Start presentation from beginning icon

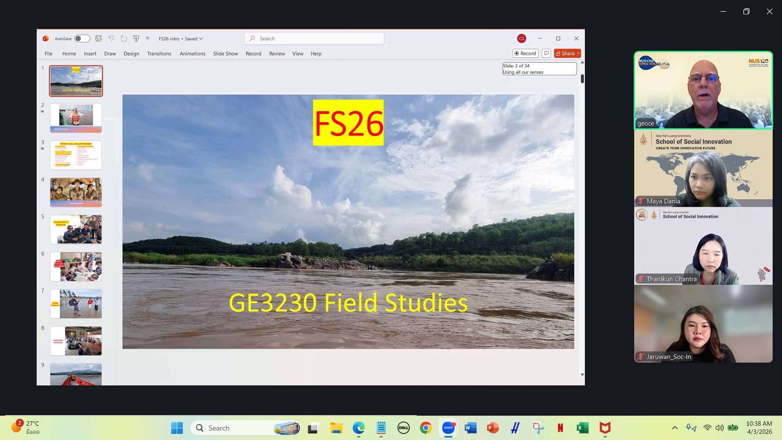click(136, 38)
